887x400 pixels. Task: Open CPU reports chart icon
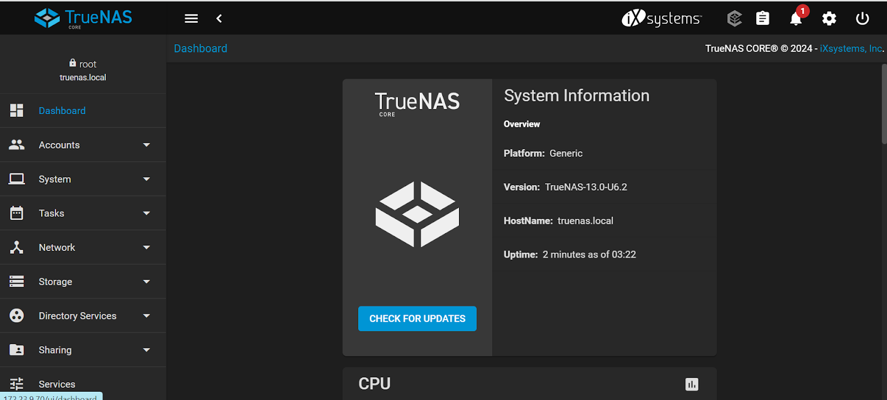coord(692,384)
